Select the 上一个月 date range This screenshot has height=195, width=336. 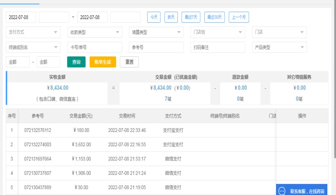tap(239, 17)
